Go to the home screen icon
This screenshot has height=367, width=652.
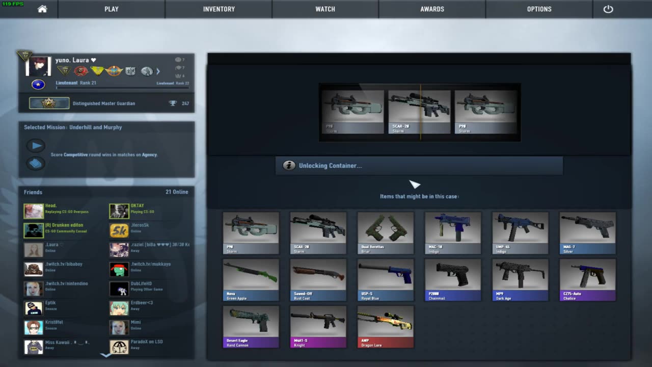click(x=42, y=9)
